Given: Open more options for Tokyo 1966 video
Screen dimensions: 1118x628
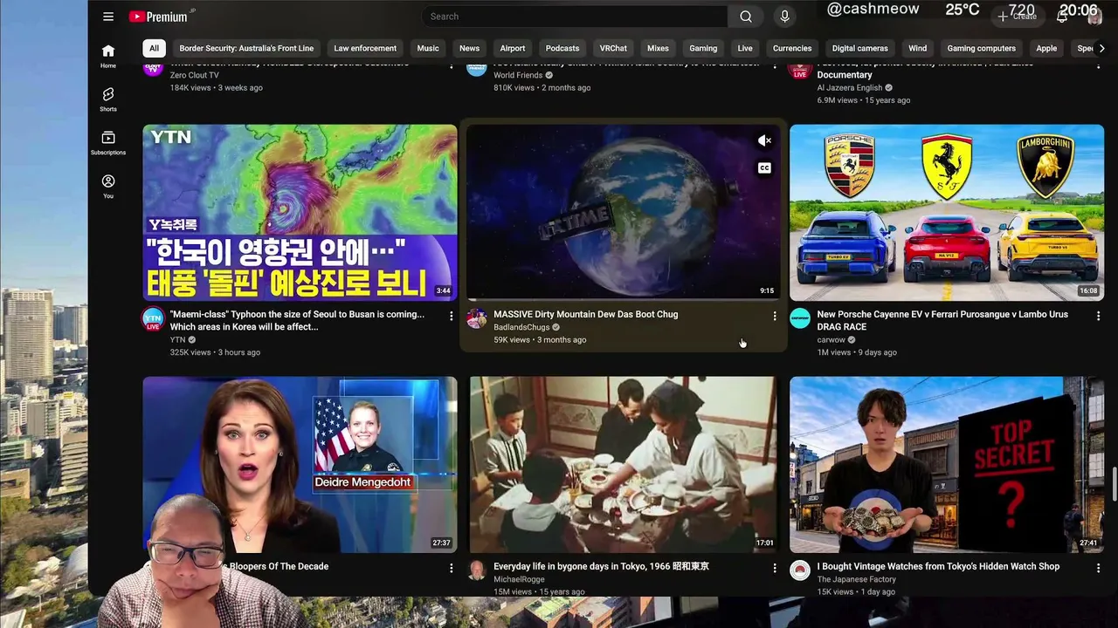Looking at the screenshot, I should tap(774, 568).
